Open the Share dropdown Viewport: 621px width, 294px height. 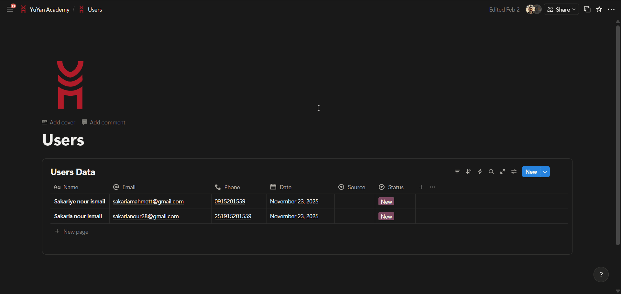coord(561,10)
